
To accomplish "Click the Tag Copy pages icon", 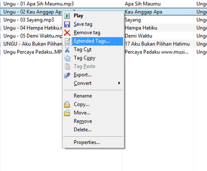I will tap(67, 58).
